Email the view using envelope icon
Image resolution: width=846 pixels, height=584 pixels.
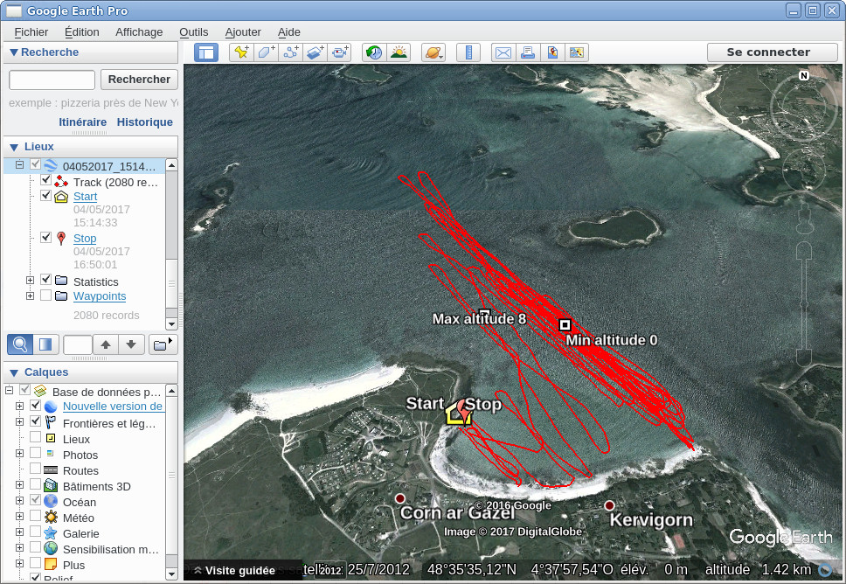(x=503, y=52)
